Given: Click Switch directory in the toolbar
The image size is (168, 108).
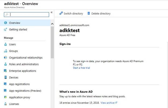Looking at the screenshot, I should 71,13.
